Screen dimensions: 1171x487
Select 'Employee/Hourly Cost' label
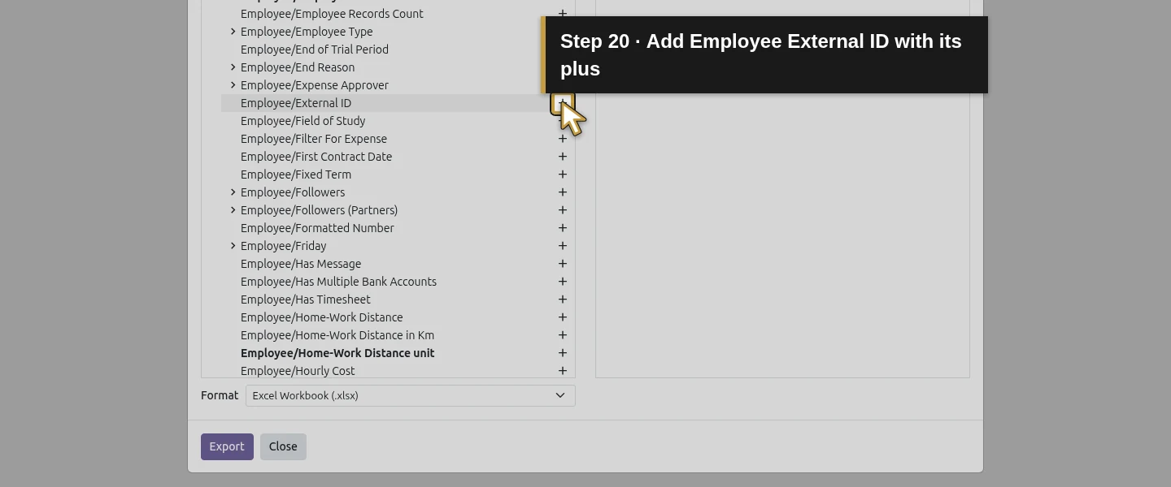[x=298, y=371]
